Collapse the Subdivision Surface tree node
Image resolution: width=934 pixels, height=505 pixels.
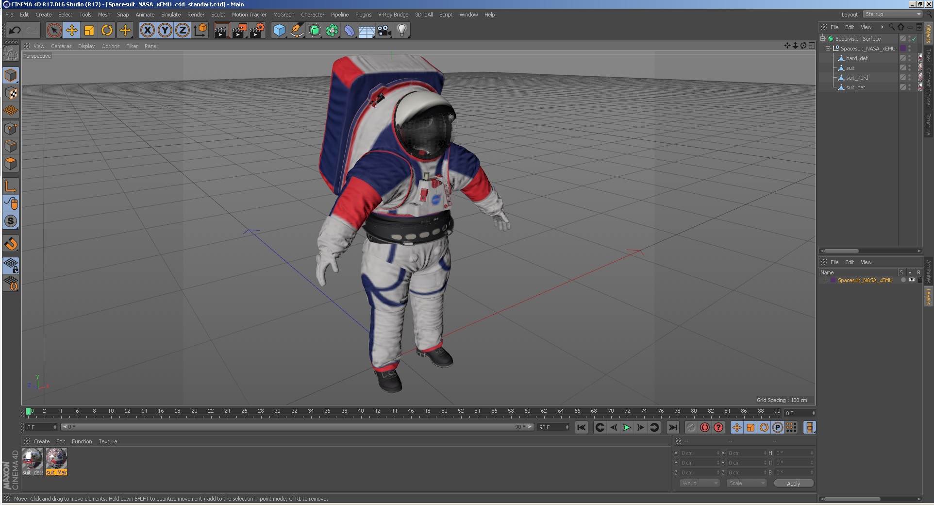823,39
